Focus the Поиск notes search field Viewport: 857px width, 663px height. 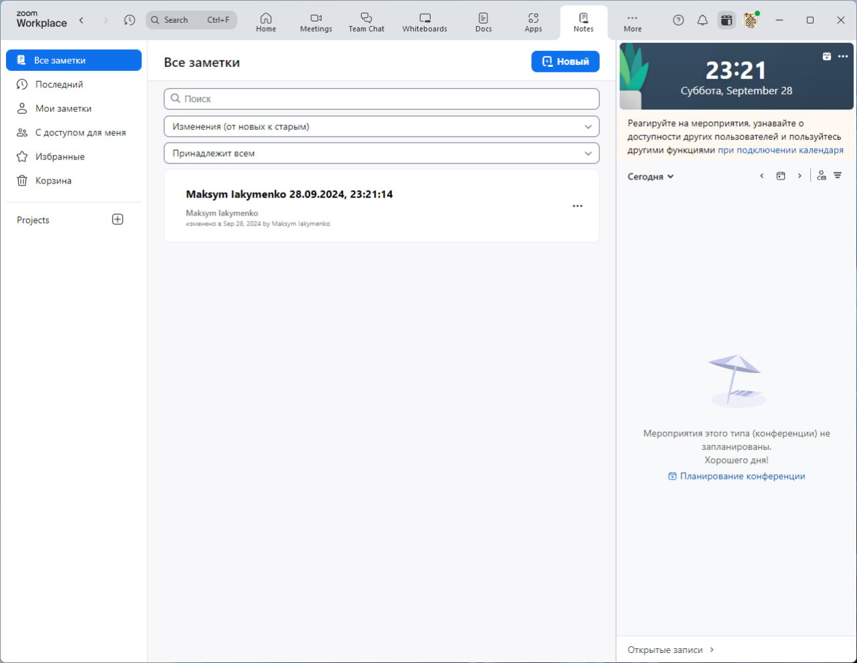[x=382, y=99]
